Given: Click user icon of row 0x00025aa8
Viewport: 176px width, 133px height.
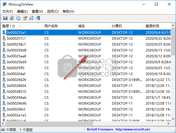Looking at the screenshot, I should point(4,56).
